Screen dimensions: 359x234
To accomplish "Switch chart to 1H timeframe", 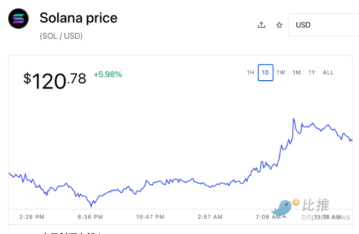I will pos(250,73).
